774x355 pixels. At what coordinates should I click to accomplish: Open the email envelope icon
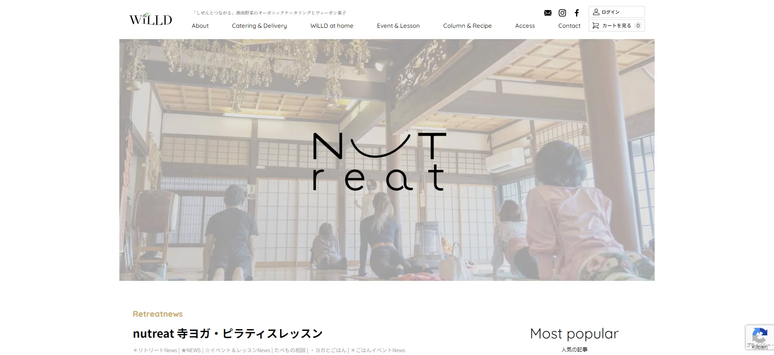547,13
